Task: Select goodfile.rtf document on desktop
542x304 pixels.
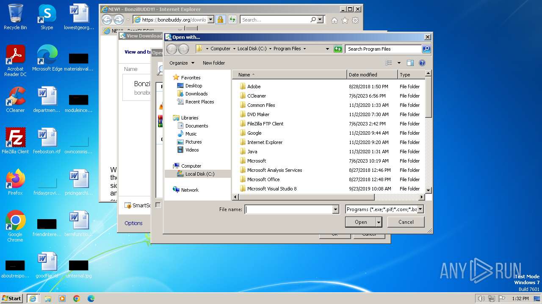Action: point(47,265)
